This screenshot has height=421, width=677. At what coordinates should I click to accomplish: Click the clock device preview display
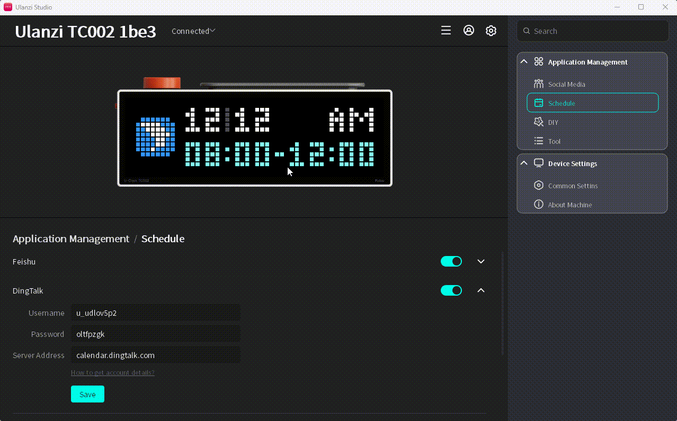(x=255, y=138)
